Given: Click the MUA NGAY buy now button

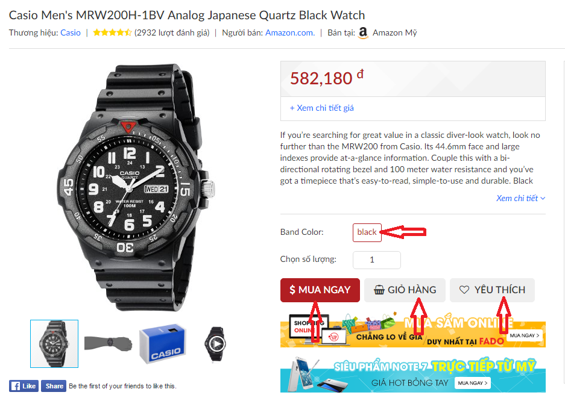Looking at the screenshot, I should click(x=320, y=290).
